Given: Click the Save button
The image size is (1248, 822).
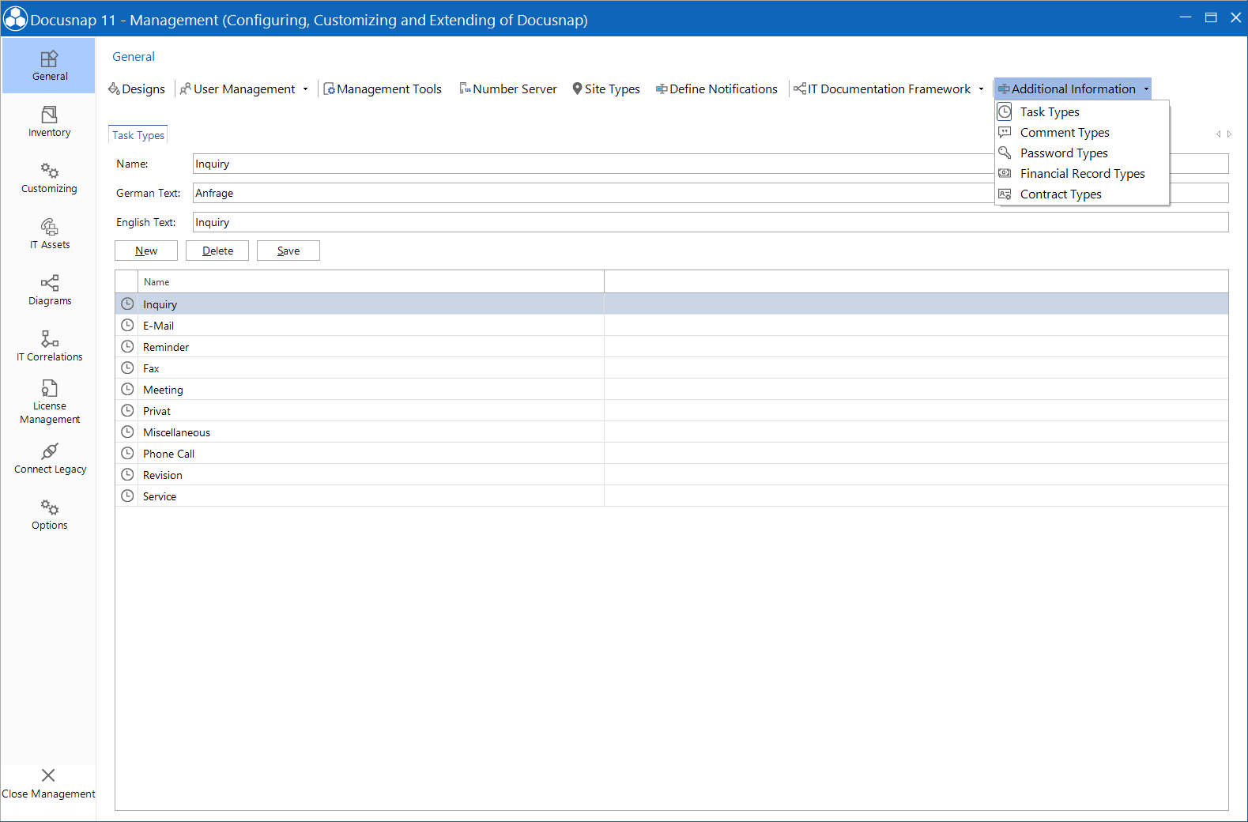Looking at the screenshot, I should point(288,251).
